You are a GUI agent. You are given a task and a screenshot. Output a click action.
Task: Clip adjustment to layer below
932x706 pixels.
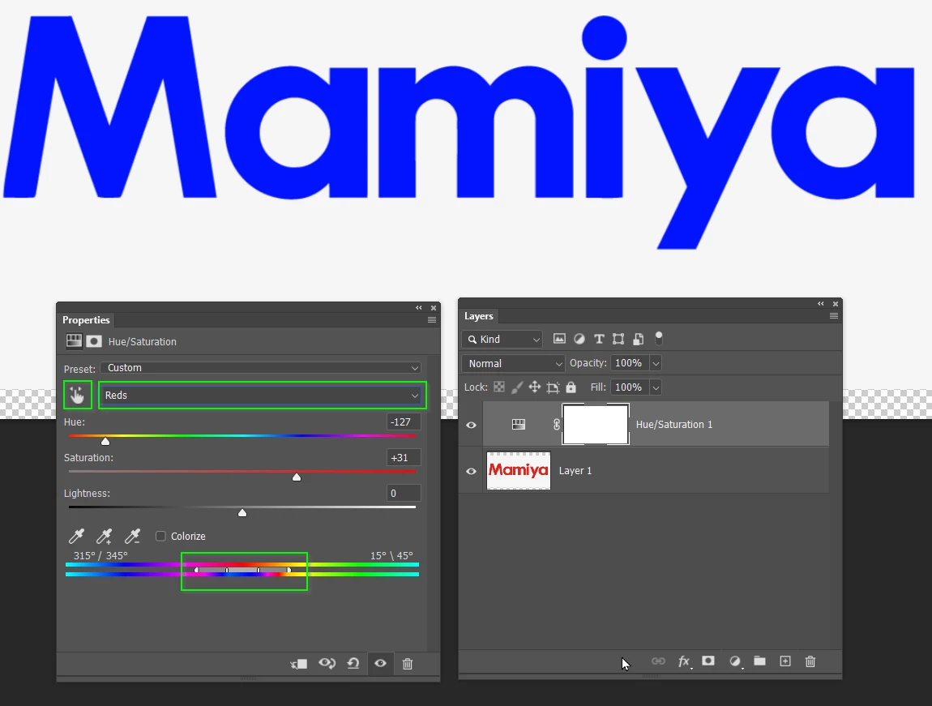[298, 663]
